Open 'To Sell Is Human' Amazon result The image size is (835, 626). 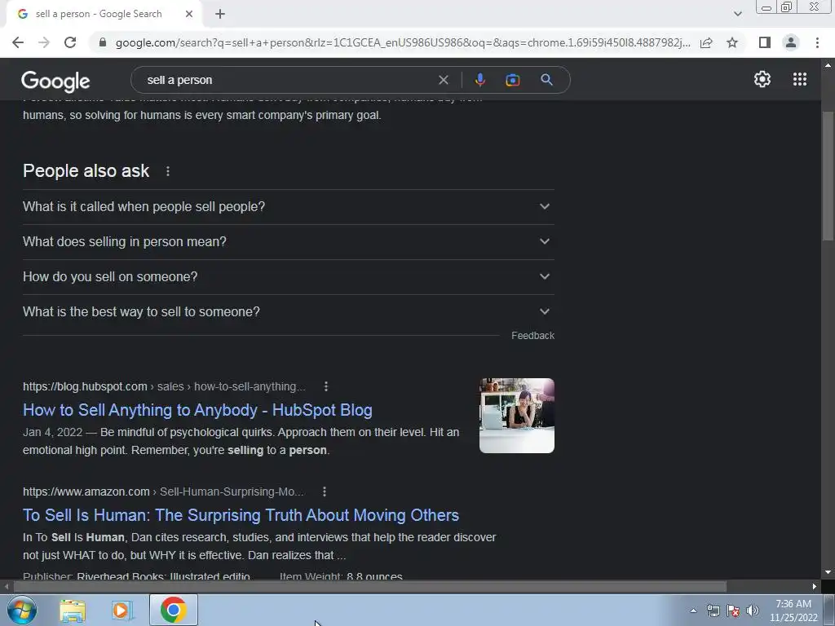tap(241, 515)
